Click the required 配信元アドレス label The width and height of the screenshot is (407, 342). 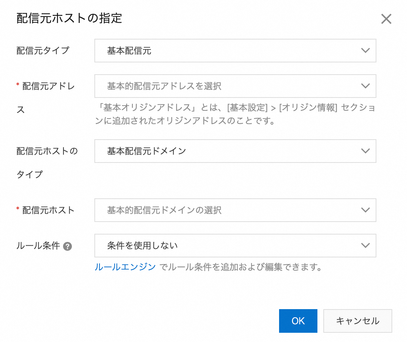[48, 86]
